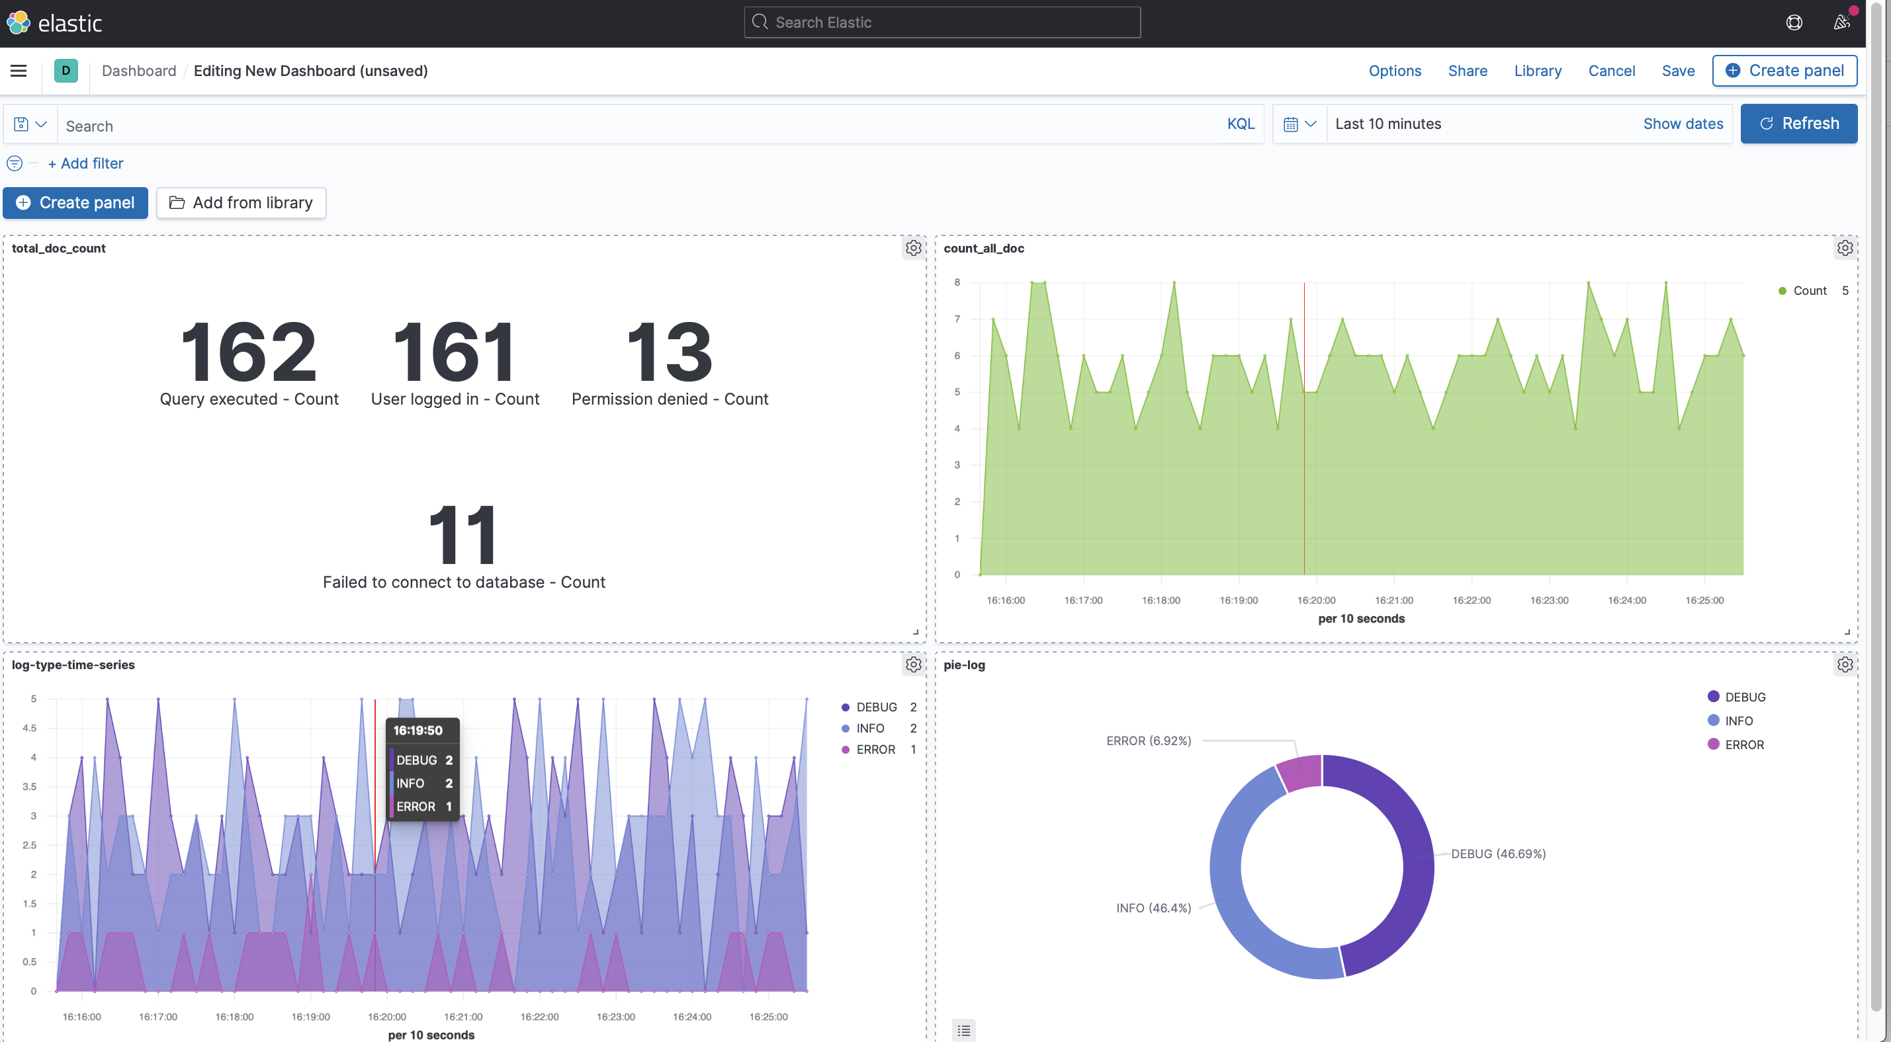Click the 162 Query executed metric
This screenshot has height=1042, width=1891.
pos(249,362)
